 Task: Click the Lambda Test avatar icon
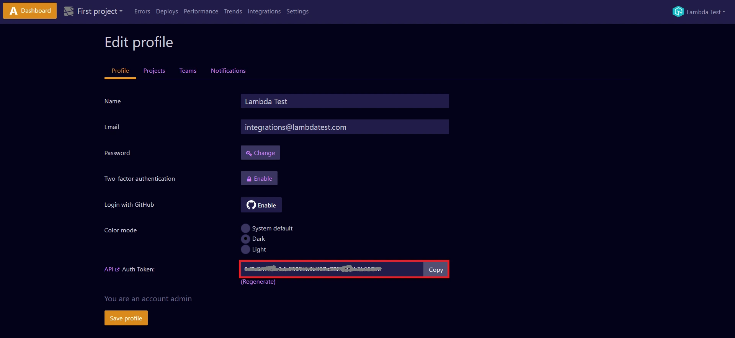(678, 12)
